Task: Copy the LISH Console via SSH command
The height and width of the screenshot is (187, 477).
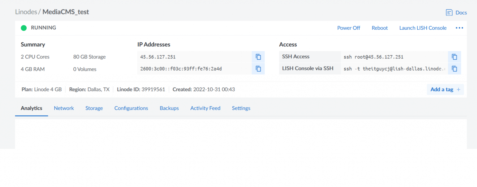Action: click(x=454, y=69)
